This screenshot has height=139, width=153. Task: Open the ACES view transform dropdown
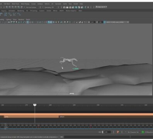pyautogui.click(x=117, y=22)
